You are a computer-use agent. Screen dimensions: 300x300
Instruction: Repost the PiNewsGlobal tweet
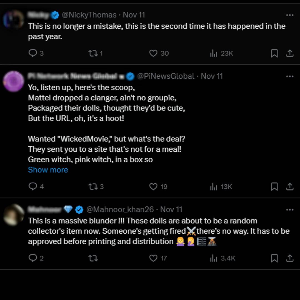pos(93,186)
